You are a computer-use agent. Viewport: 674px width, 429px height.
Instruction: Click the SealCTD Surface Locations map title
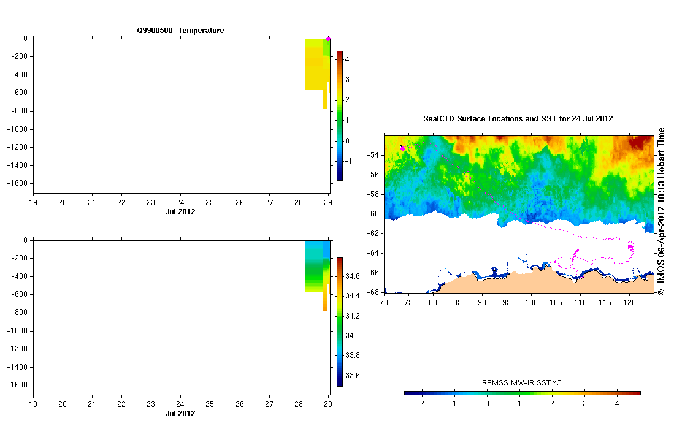pos(518,119)
